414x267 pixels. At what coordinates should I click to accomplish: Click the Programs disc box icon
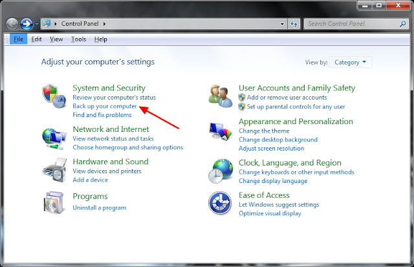pos(54,202)
